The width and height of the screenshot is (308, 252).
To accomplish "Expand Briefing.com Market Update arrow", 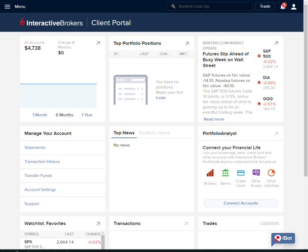I will pyautogui.click(x=276, y=43).
